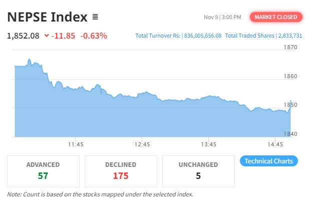Click the -11.85 point change value
The image size is (310, 217).
tap(63, 36)
